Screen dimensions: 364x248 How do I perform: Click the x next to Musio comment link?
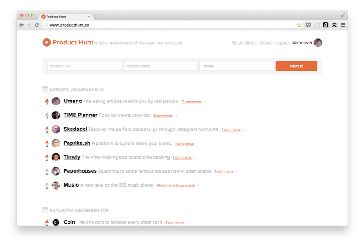tap(198, 186)
